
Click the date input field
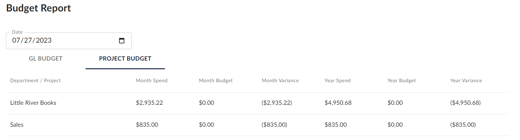pyautogui.click(x=62, y=40)
